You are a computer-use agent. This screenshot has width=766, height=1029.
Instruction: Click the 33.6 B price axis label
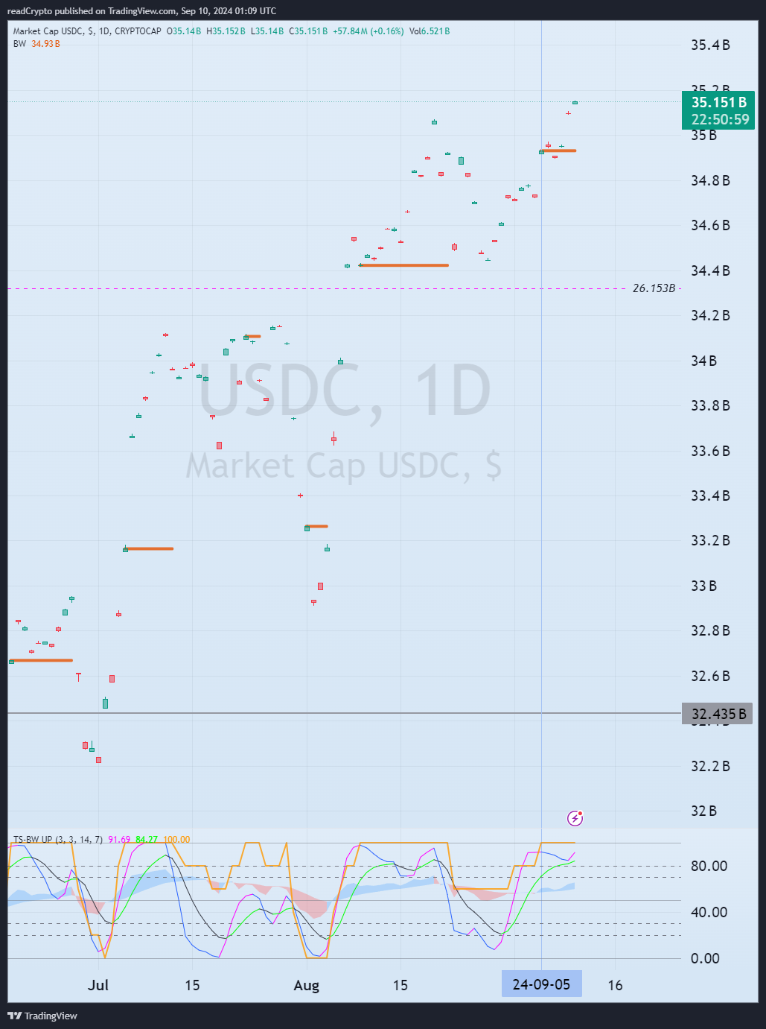click(x=710, y=451)
